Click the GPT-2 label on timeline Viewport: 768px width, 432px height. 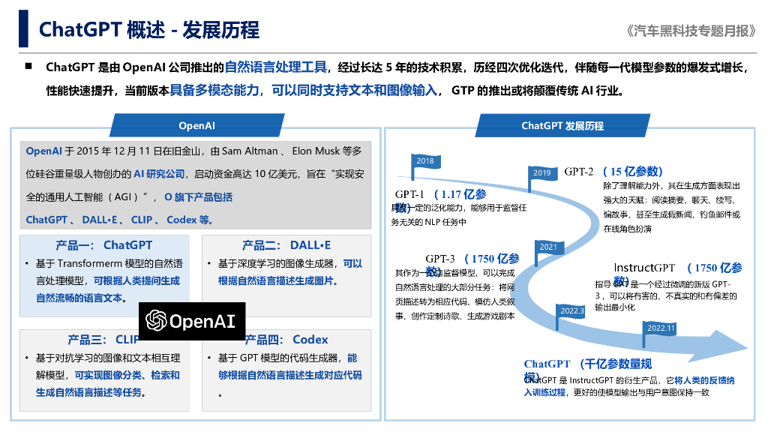[578, 172]
